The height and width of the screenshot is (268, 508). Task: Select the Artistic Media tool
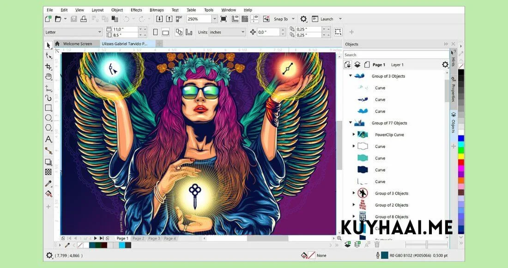click(48, 97)
